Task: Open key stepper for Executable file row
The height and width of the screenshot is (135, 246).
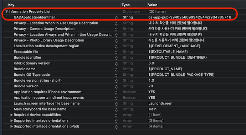Action: pos(116,52)
